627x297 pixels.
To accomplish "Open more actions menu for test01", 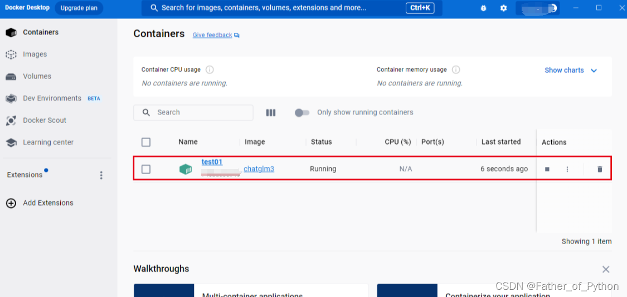I will pos(567,169).
